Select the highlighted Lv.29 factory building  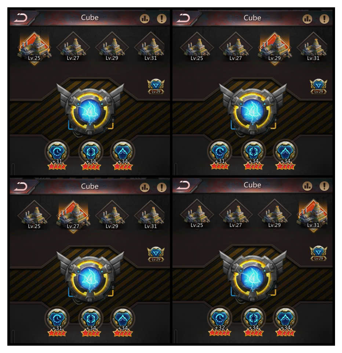pos(274,48)
